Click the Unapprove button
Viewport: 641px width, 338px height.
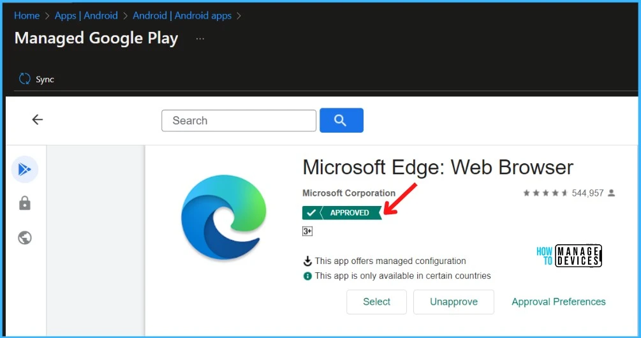pyautogui.click(x=453, y=302)
